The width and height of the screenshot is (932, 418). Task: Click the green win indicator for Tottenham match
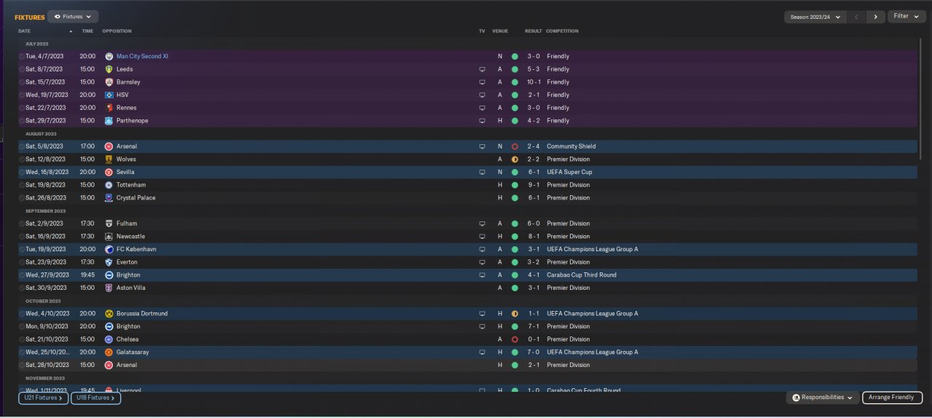point(515,185)
